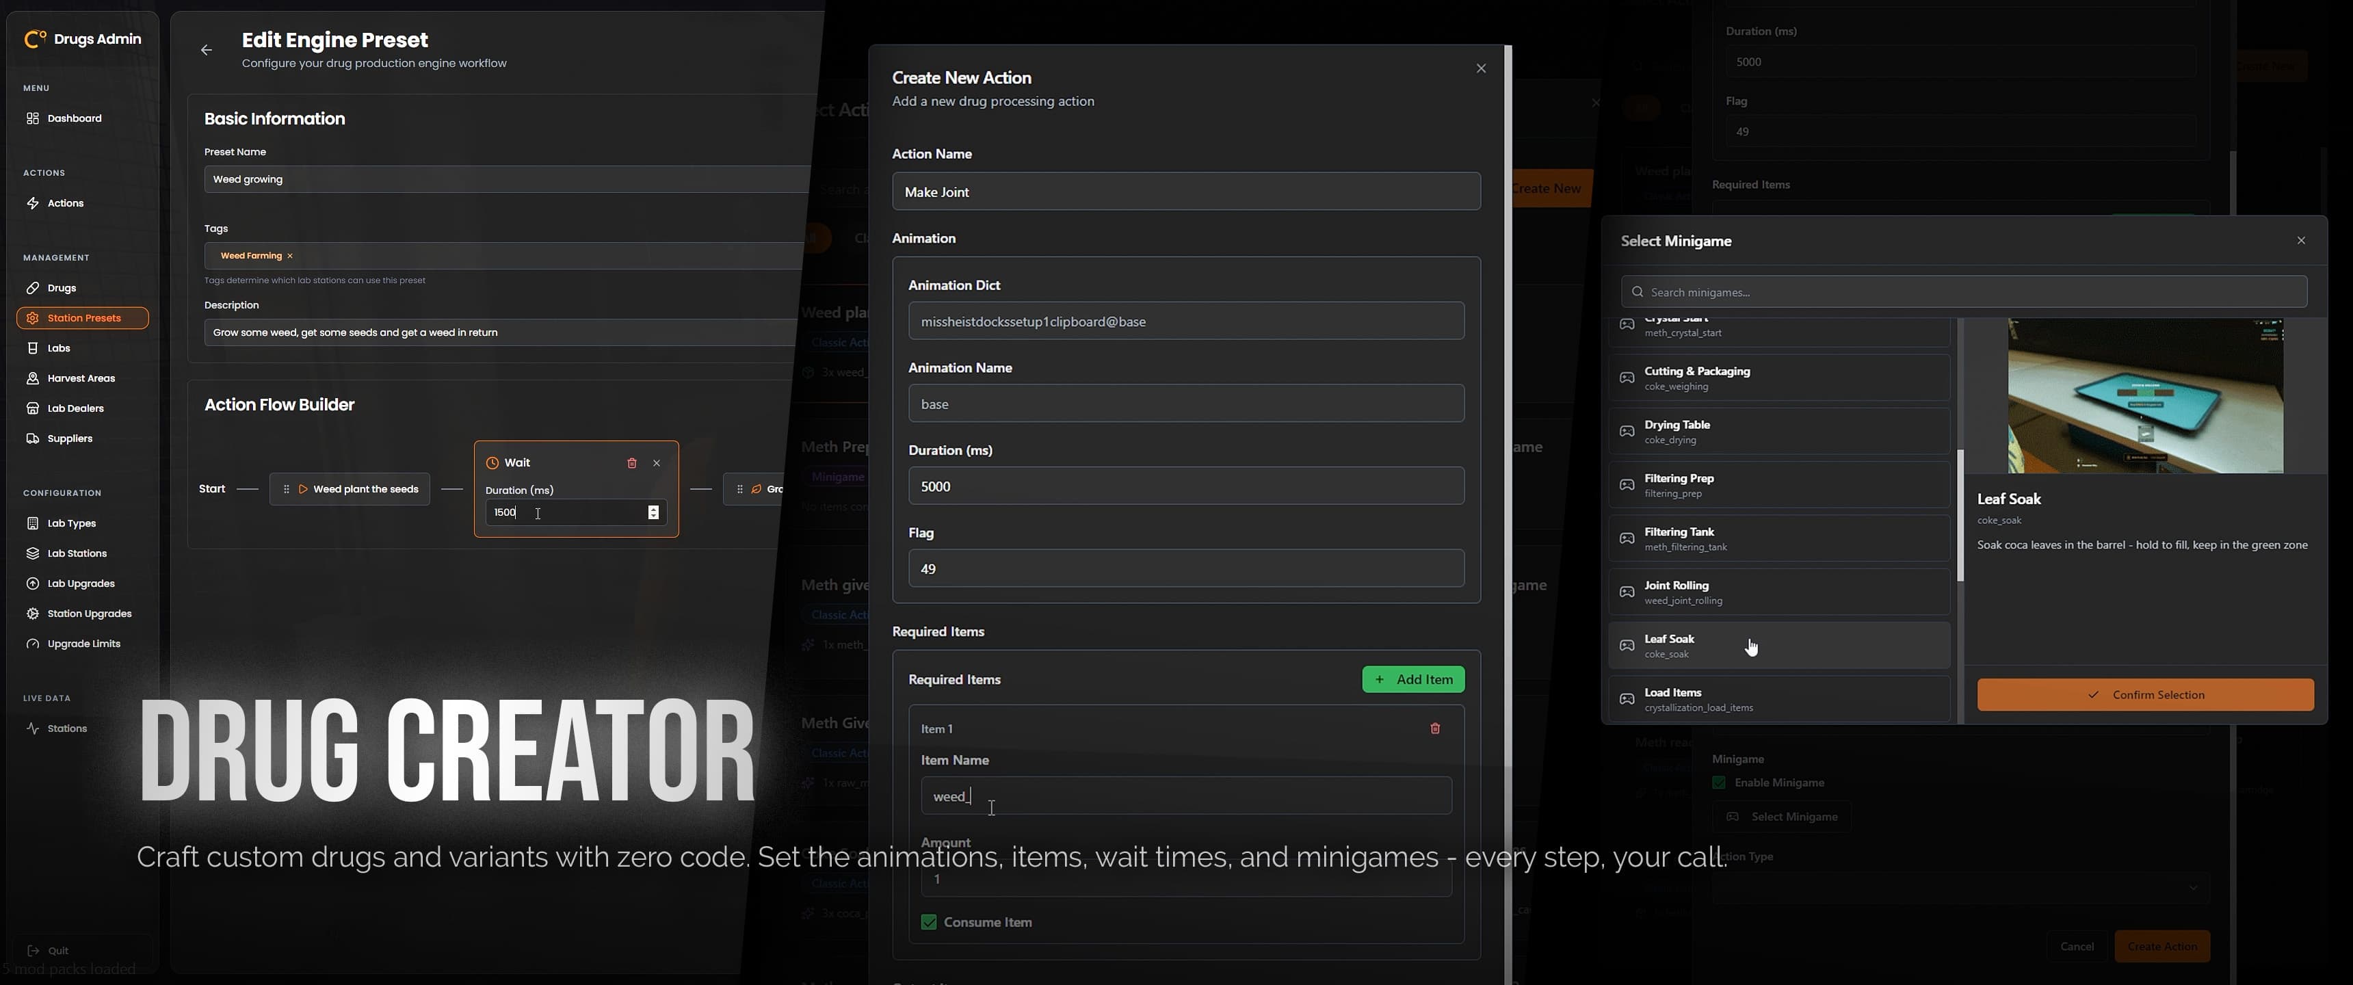Click the Search minigames field
The image size is (2353, 985).
pyautogui.click(x=1964, y=292)
